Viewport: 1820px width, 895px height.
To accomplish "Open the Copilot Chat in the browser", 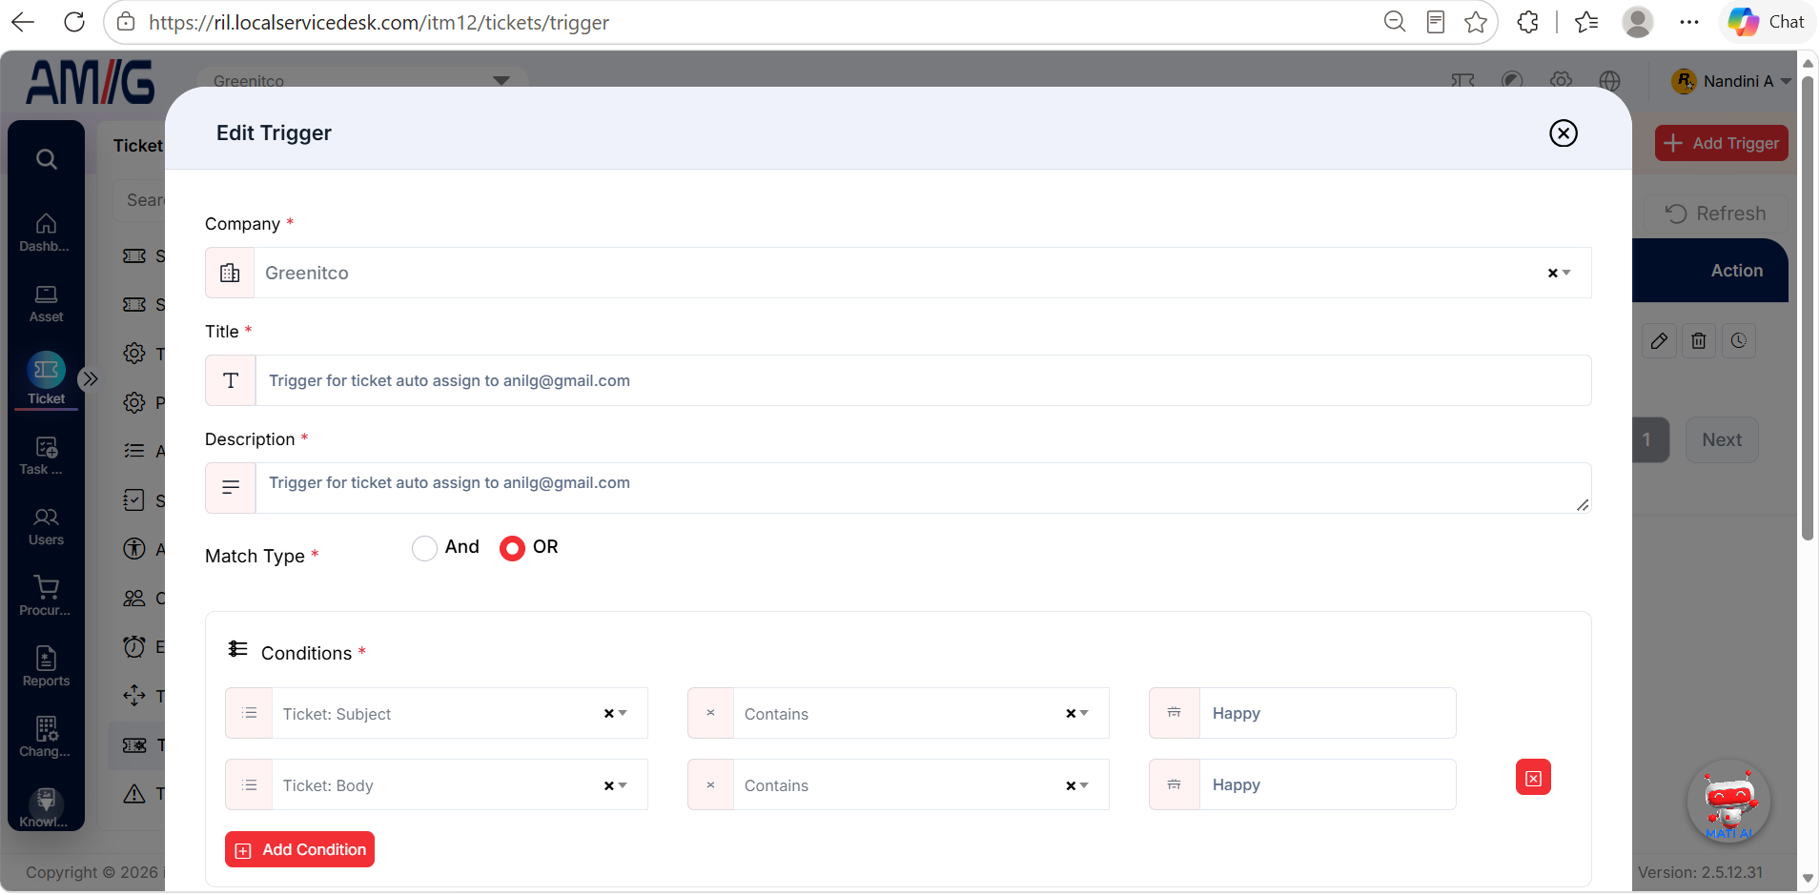I will click(x=1767, y=22).
